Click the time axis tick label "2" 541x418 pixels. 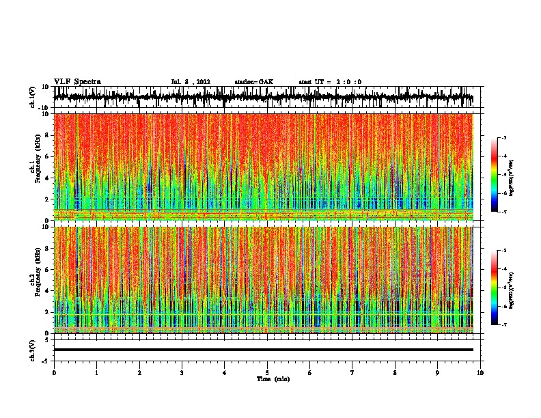(x=139, y=372)
